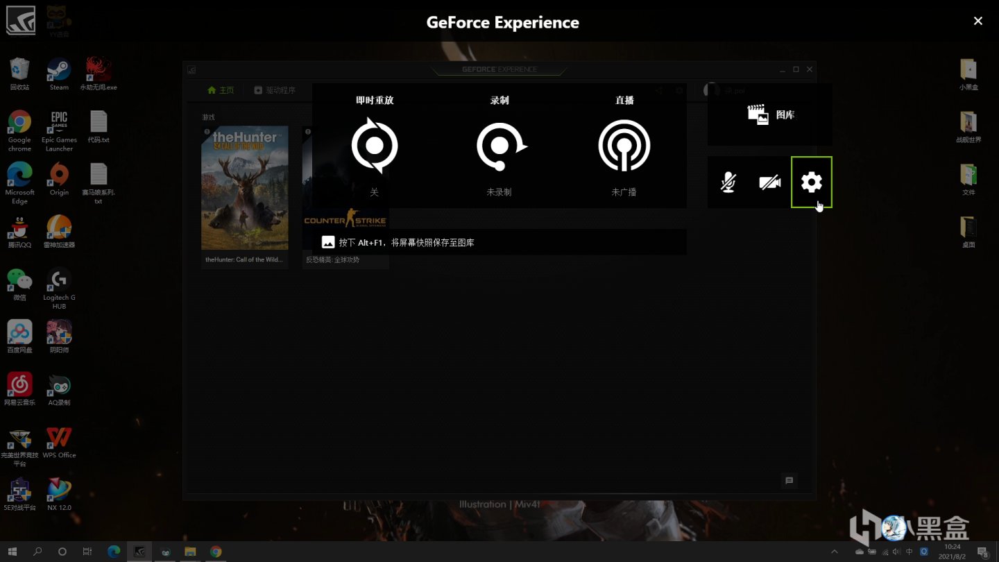Toggle the disabled camera icon

[x=769, y=182]
